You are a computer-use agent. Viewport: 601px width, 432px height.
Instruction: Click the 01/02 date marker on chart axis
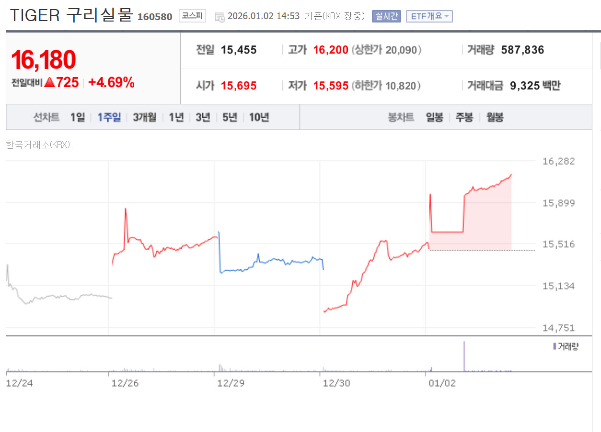tap(442, 383)
